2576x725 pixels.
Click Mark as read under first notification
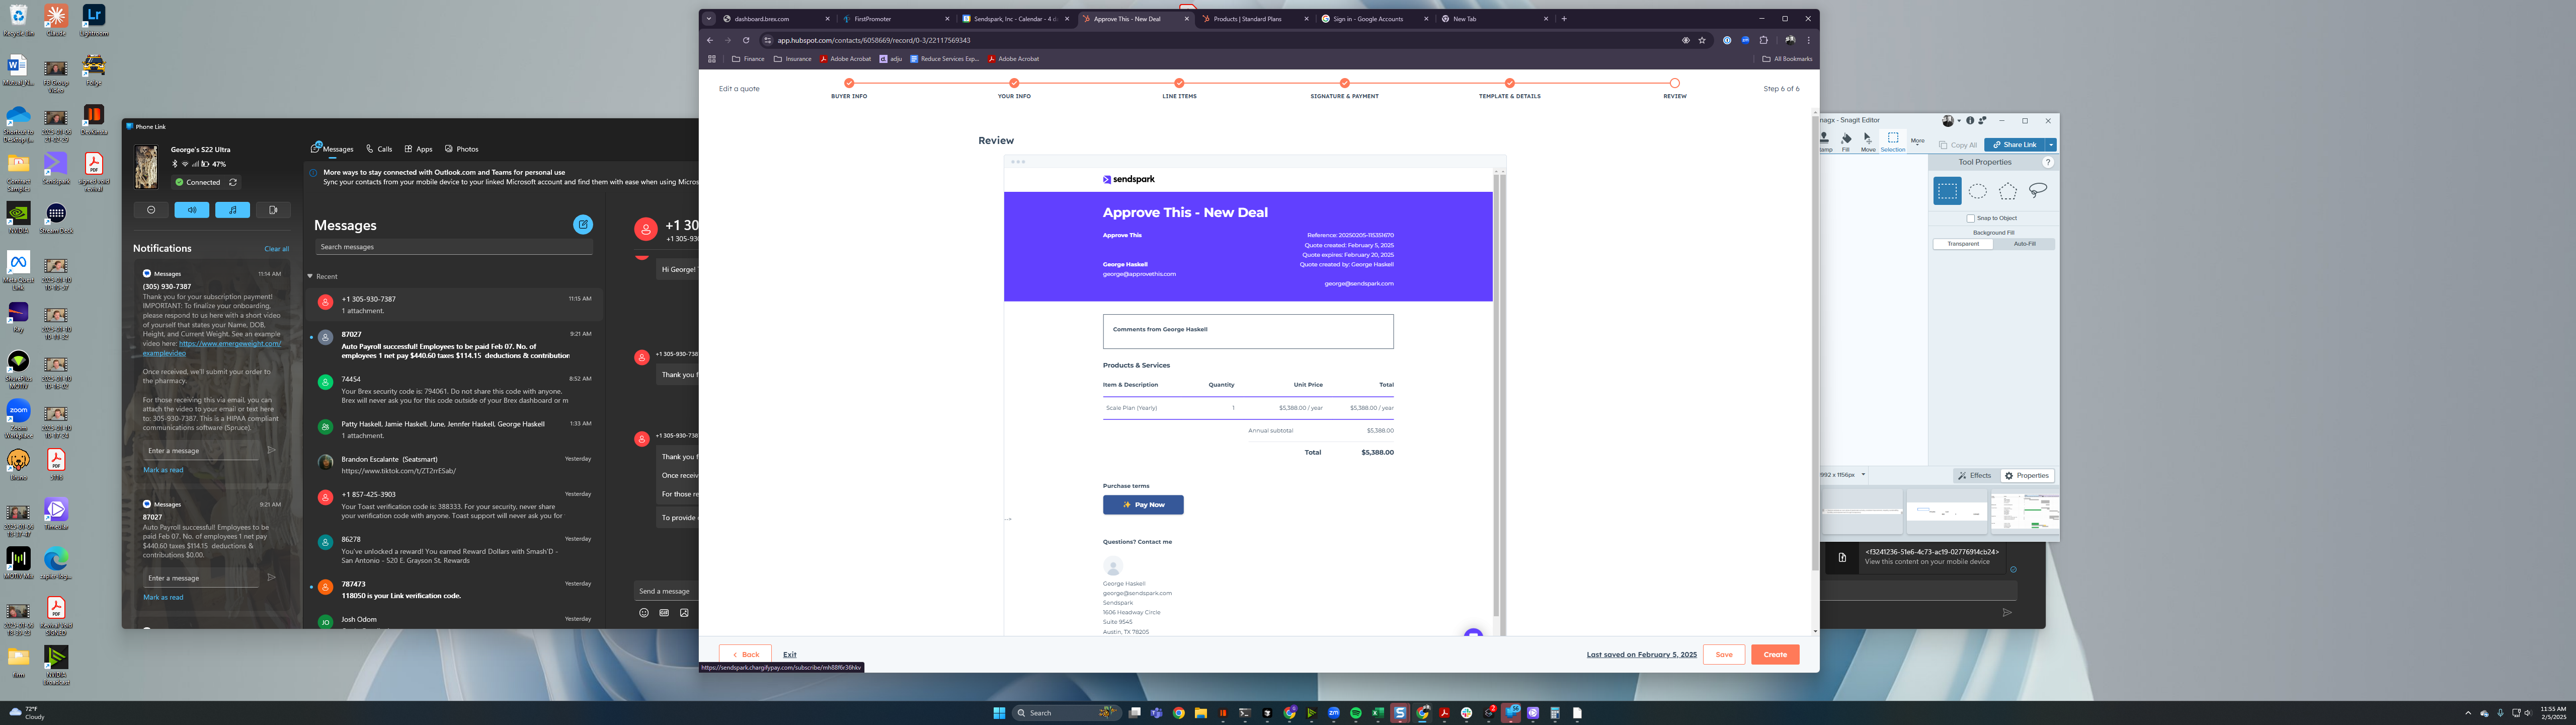click(163, 470)
